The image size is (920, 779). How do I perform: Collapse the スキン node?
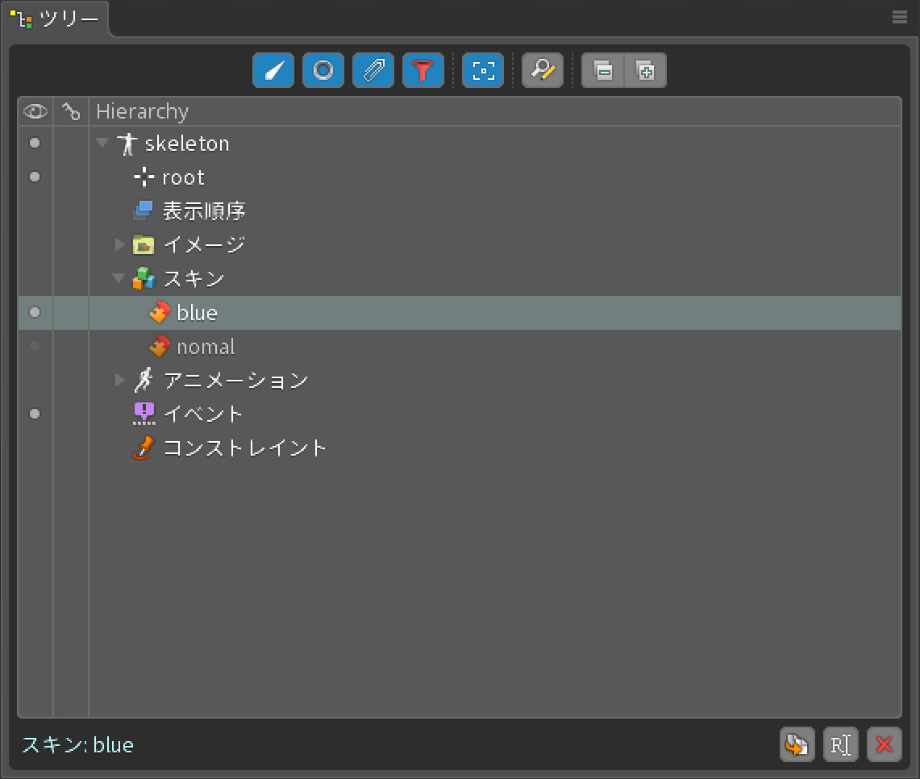point(119,278)
